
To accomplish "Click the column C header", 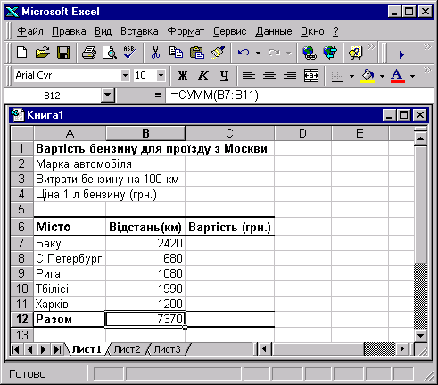I will 229,133.
